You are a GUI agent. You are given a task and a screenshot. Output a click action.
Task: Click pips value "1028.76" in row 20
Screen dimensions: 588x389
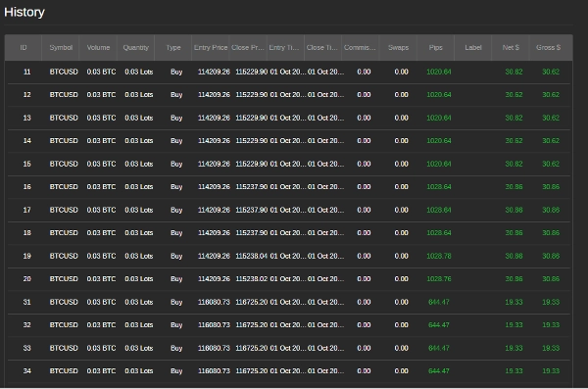pos(439,279)
